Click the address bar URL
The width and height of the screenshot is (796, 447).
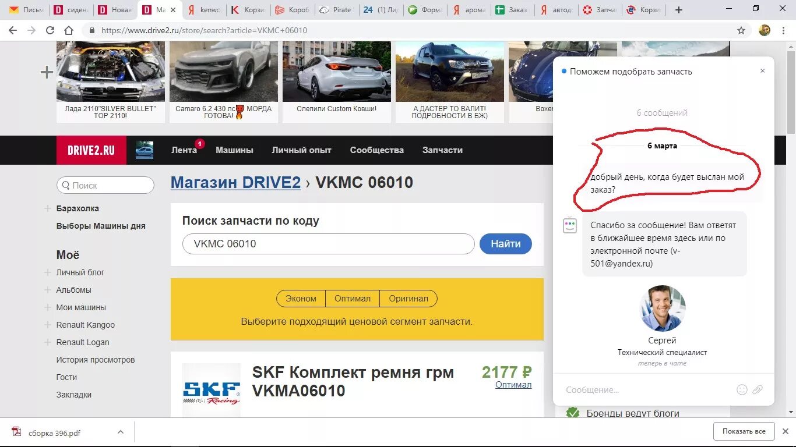(204, 30)
